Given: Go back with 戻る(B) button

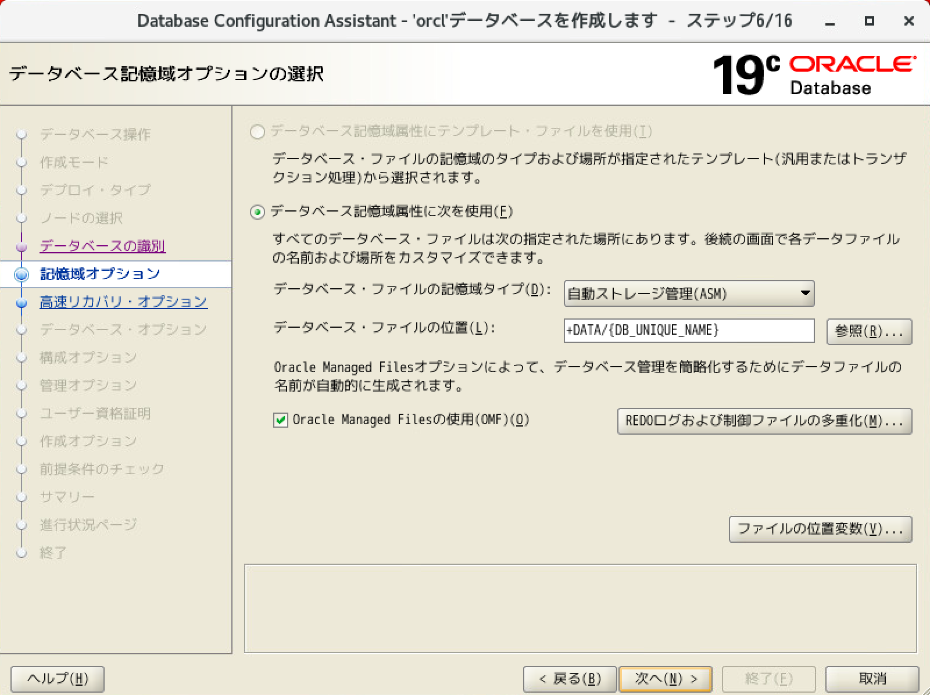Looking at the screenshot, I should point(570,679).
